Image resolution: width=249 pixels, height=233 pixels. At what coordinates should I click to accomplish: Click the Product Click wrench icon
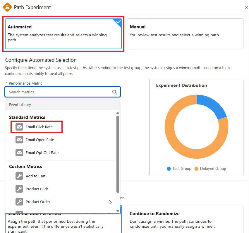(x=19, y=189)
